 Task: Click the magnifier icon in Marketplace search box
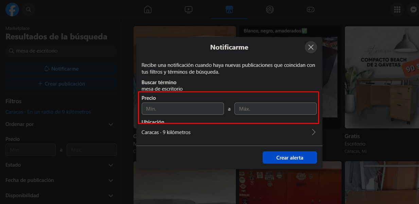click(x=12, y=51)
